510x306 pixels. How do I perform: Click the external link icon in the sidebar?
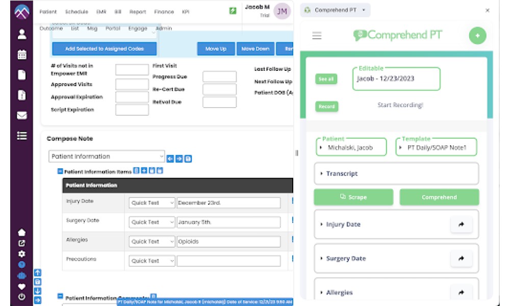pyautogui.click(x=21, y=243)
